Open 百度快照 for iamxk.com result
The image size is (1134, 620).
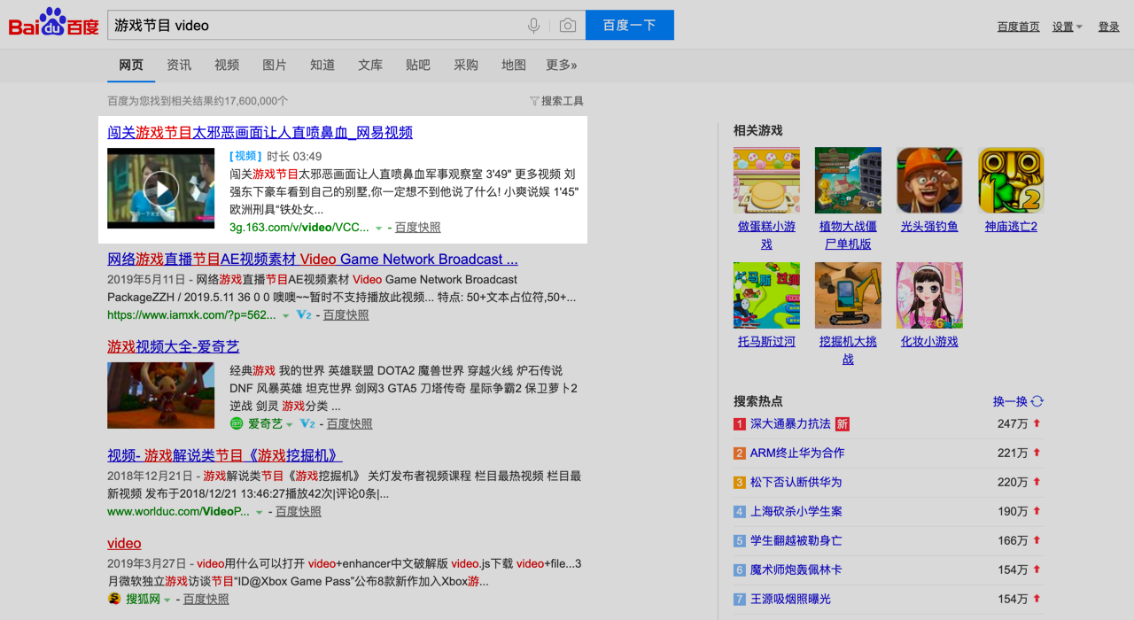[346, 314]
